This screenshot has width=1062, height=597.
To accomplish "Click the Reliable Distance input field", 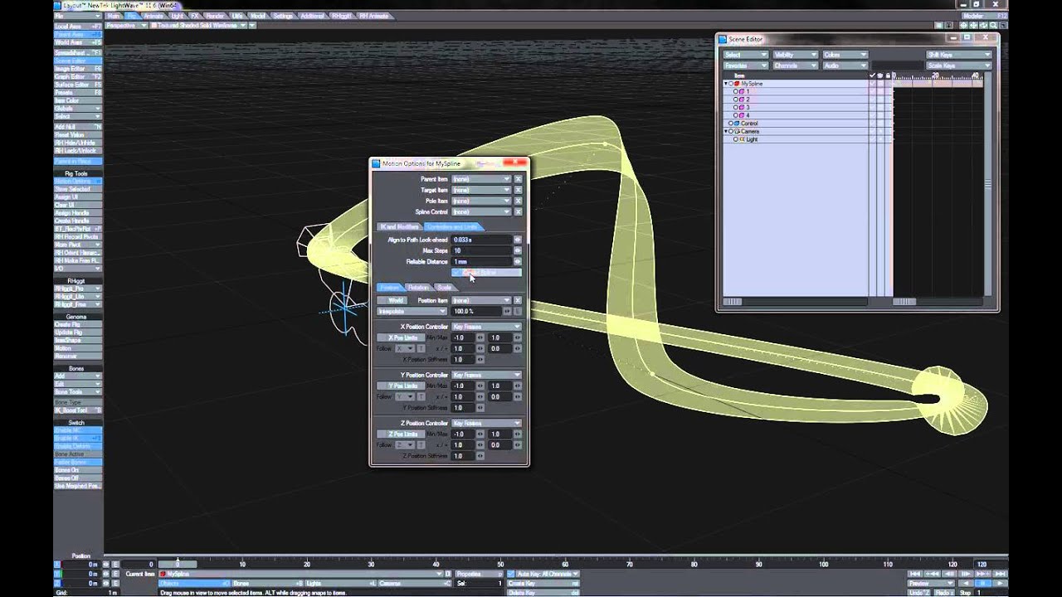I will click(481, 261).
